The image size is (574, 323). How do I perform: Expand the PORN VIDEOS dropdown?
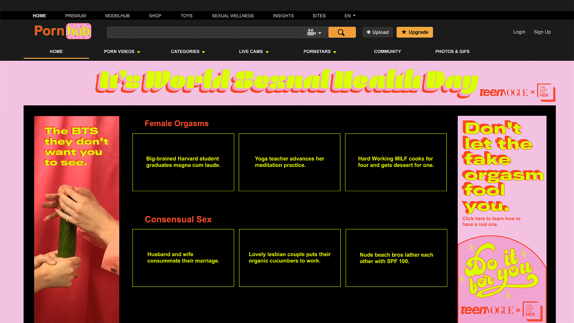[x=122, y=51]
